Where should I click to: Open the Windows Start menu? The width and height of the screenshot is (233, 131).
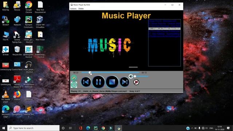pos(4,128)
